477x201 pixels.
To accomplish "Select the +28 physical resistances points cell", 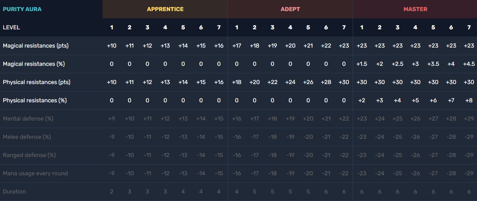I will click(x=326, y=82).
